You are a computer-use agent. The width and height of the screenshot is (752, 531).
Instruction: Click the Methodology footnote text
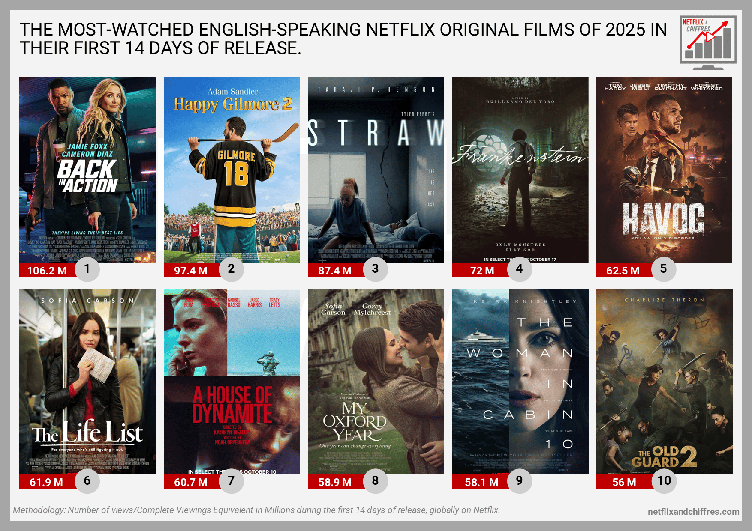[256, 510]
